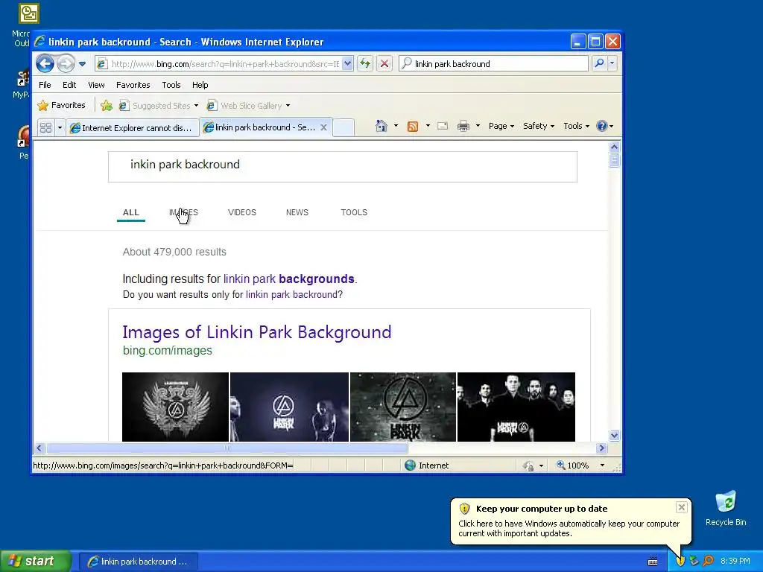Click the Start button
The width and height of the screenshot is (763, 572).
coord(36,562)
